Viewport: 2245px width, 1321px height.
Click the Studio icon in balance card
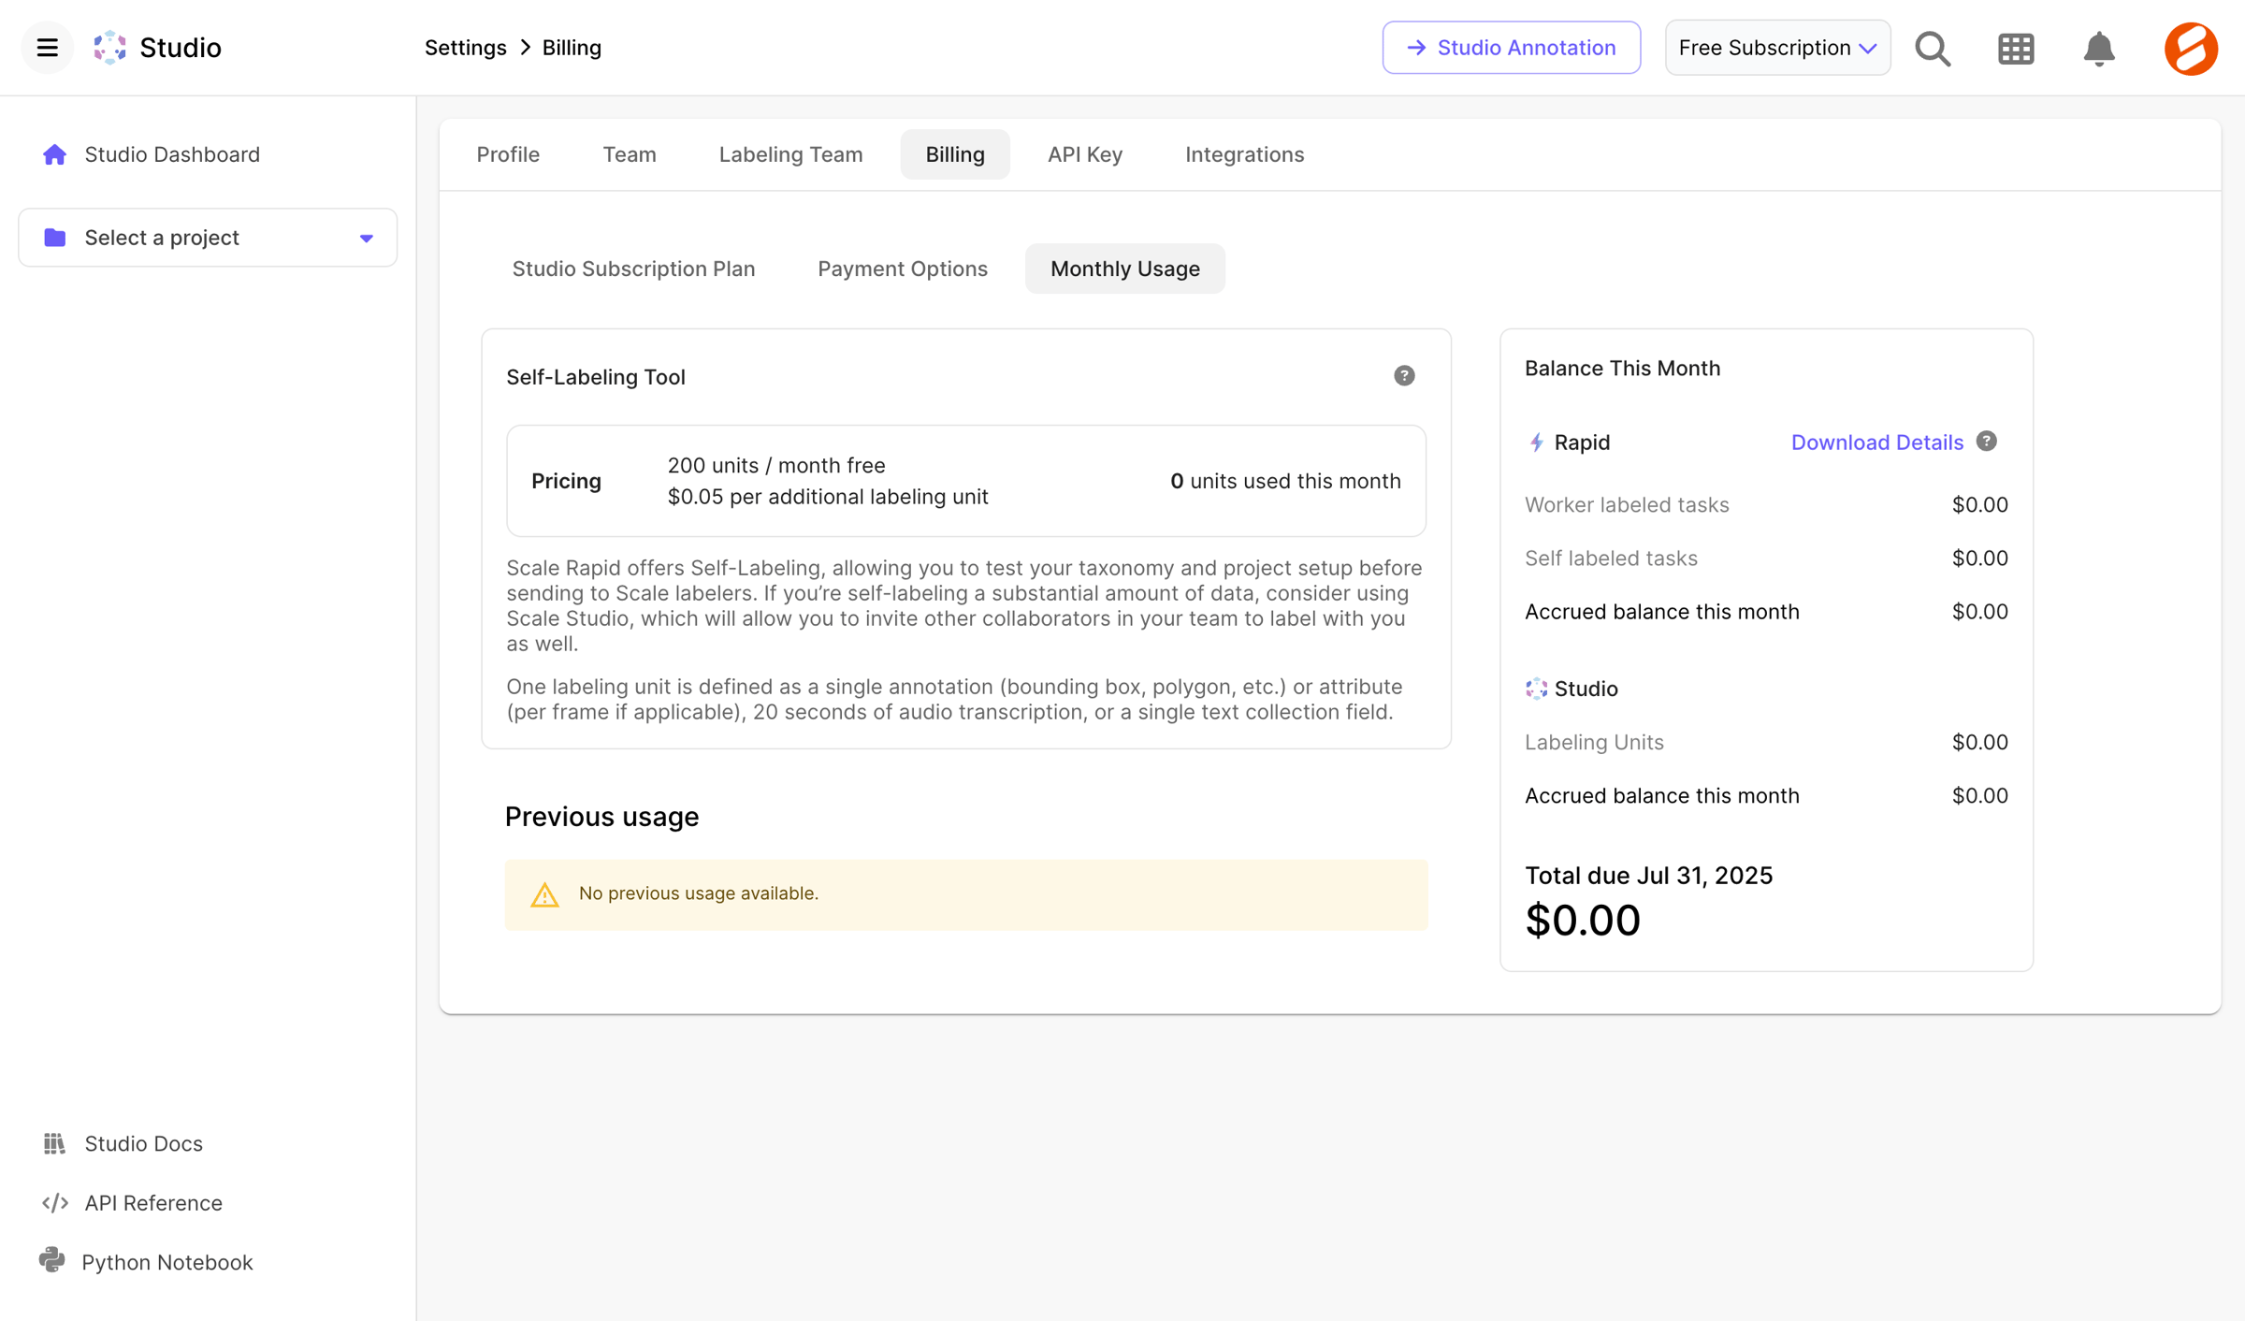click(x=1536, y=689)
